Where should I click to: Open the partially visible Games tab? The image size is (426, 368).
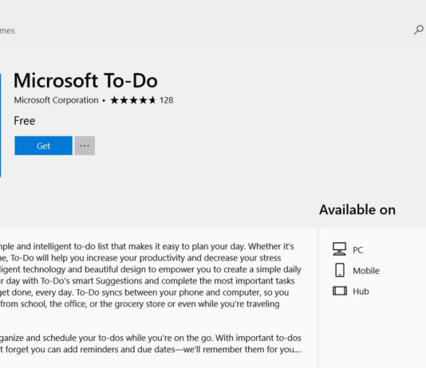(7, 30)
